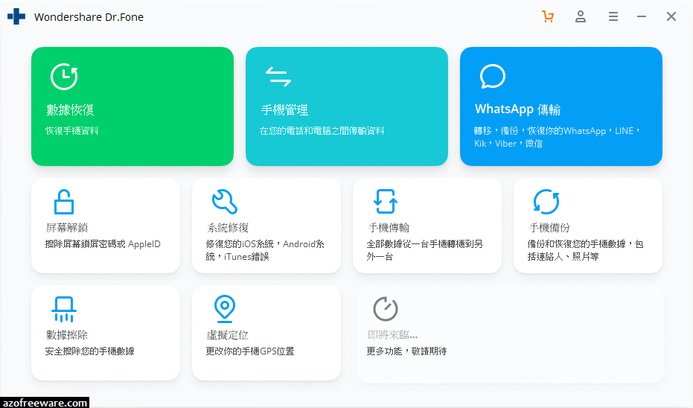The image size is (693, 408).
Task: Click the description under 手機傳輸
Action: point(425,250)
